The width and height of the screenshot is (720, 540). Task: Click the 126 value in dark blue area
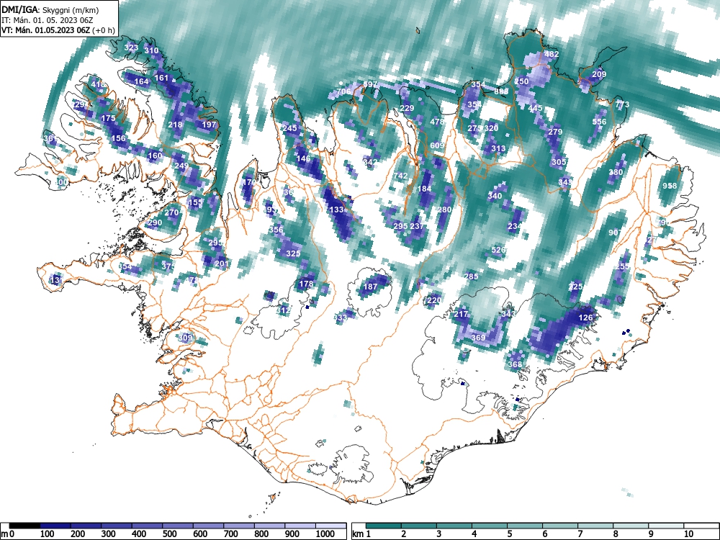(x=585, y=318)
